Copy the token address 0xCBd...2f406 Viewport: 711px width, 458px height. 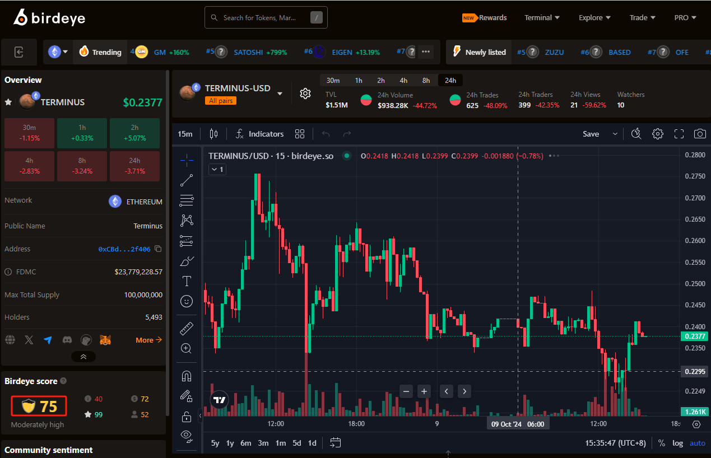(158, 249)
